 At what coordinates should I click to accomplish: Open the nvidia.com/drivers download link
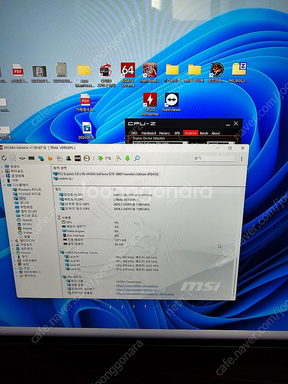(137, 290)
